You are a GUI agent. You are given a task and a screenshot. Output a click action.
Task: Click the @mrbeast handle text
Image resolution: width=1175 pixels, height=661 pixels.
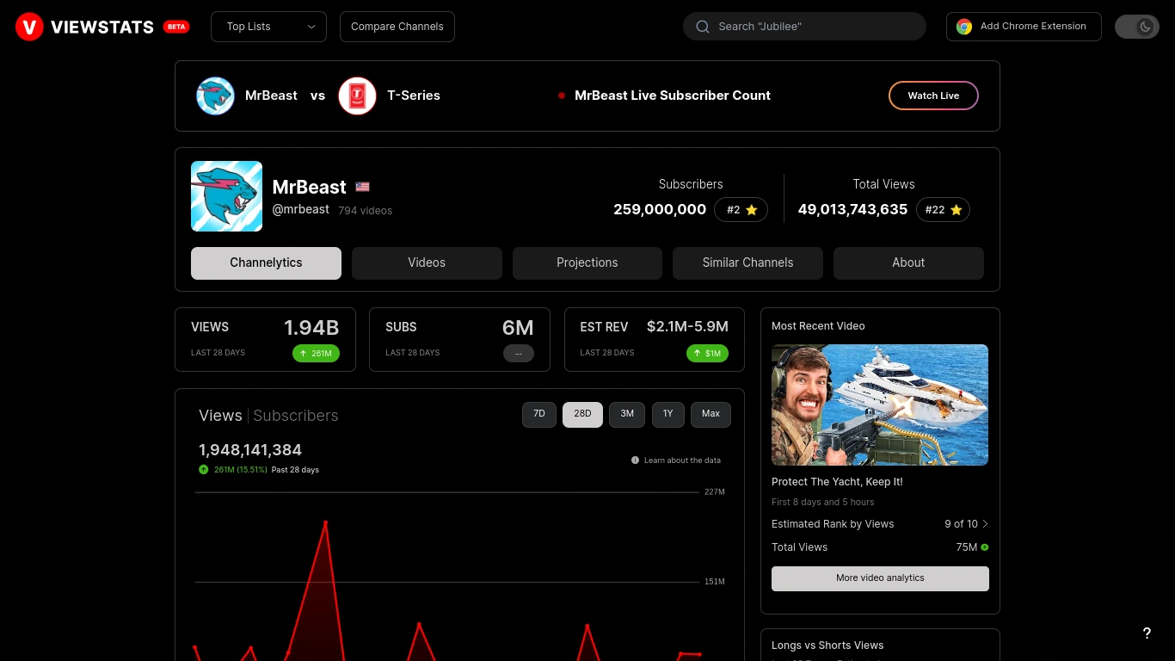301,209
